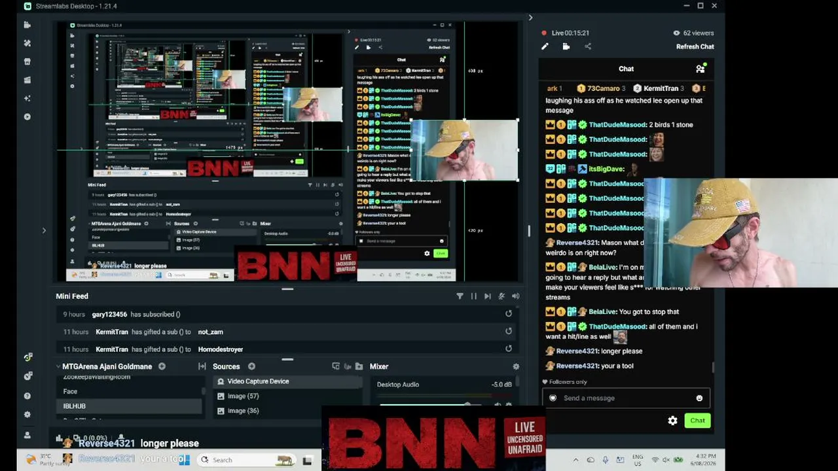The height and width of the screenshot is (471, 838).
Task: Open Task View on the taskbar
Action: 307,461
